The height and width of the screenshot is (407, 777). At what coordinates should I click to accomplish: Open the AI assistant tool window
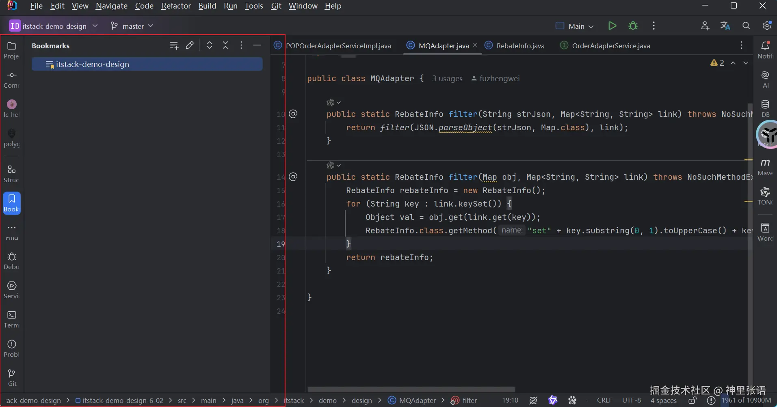click(765, 80)
